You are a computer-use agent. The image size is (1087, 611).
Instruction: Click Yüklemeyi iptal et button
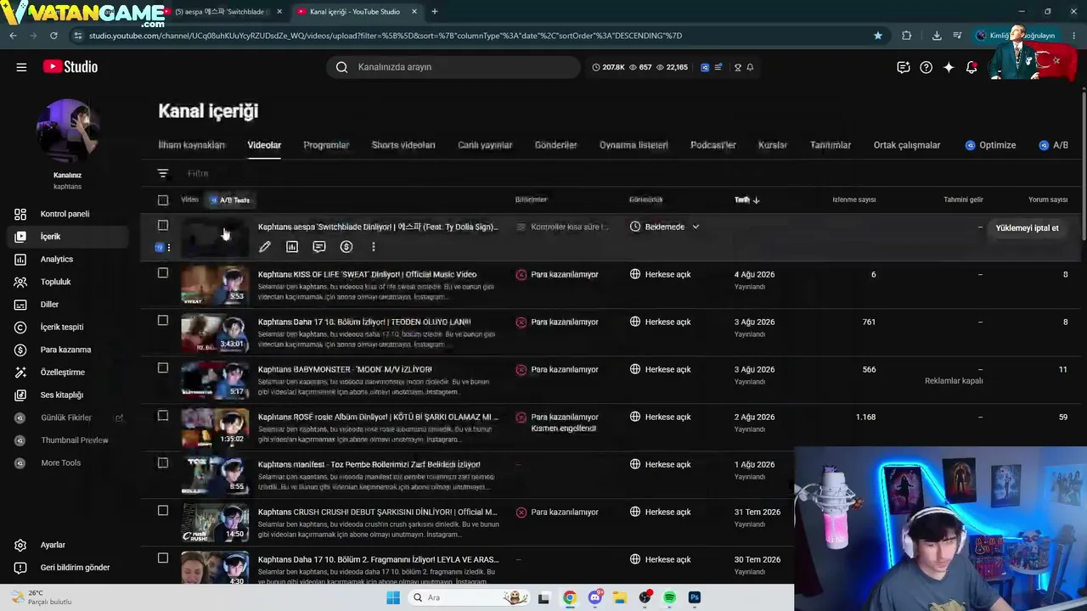click(x=1028, y=227)
